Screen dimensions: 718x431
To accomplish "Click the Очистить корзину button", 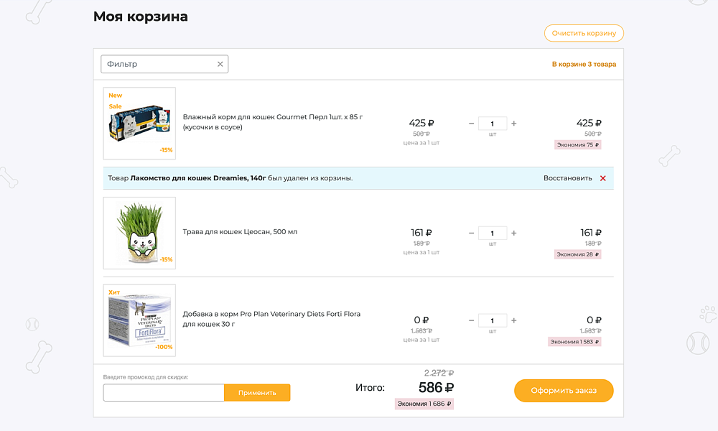I will click(583, 33).
